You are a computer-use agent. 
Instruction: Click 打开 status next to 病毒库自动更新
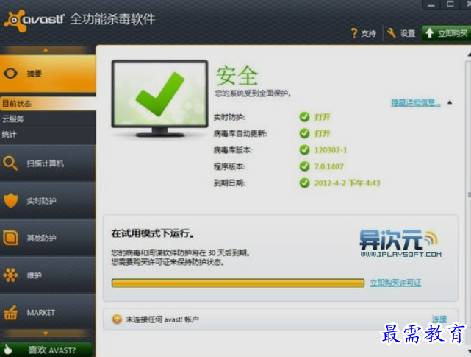[323, 133]
